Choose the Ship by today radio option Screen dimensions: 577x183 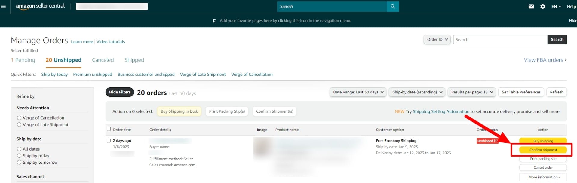pos(19,156)
